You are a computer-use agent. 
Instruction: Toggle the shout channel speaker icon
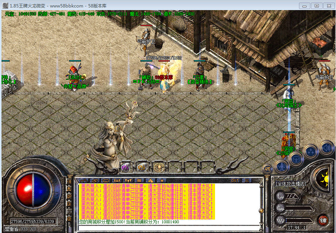69,181
